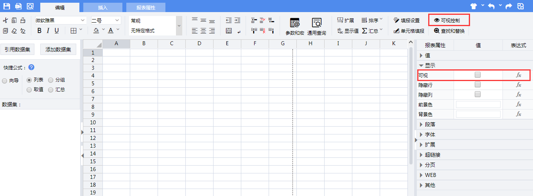Select the 分组 radio button

point(51,80)
